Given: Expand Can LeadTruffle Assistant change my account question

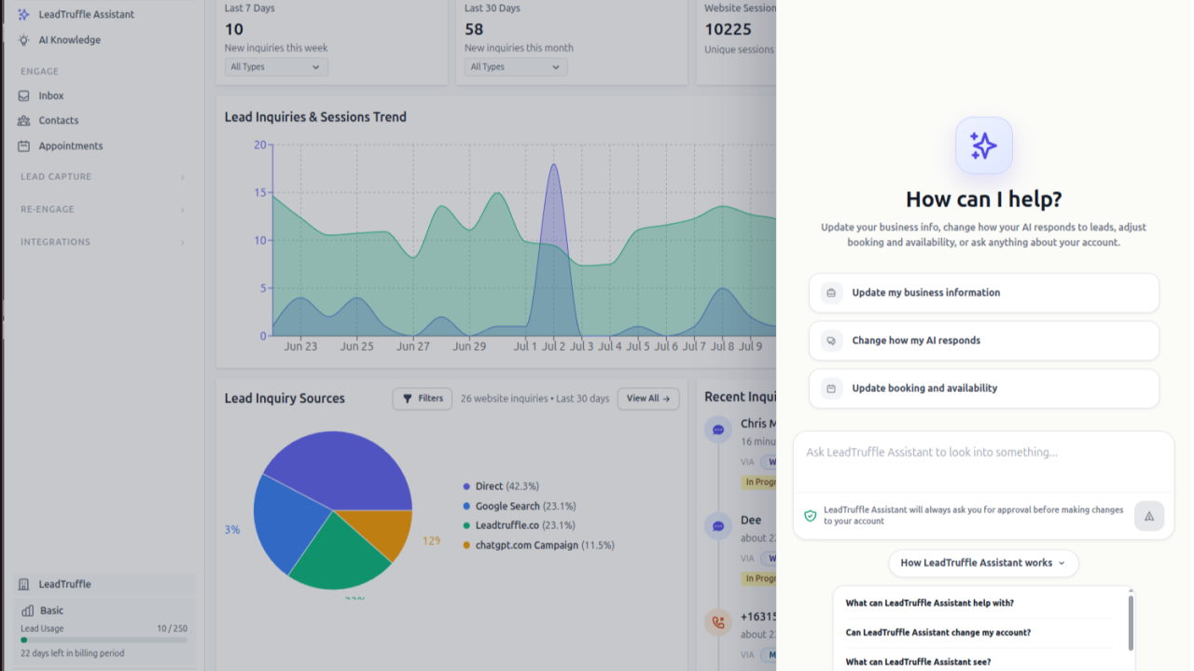Looking at the screenshot, I should pos(979,633).
